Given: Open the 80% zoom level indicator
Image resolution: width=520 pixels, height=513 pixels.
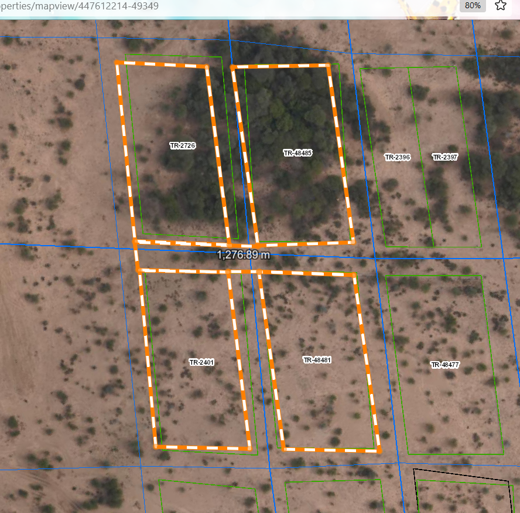Looking at the screenshot, I should [473, 6].
